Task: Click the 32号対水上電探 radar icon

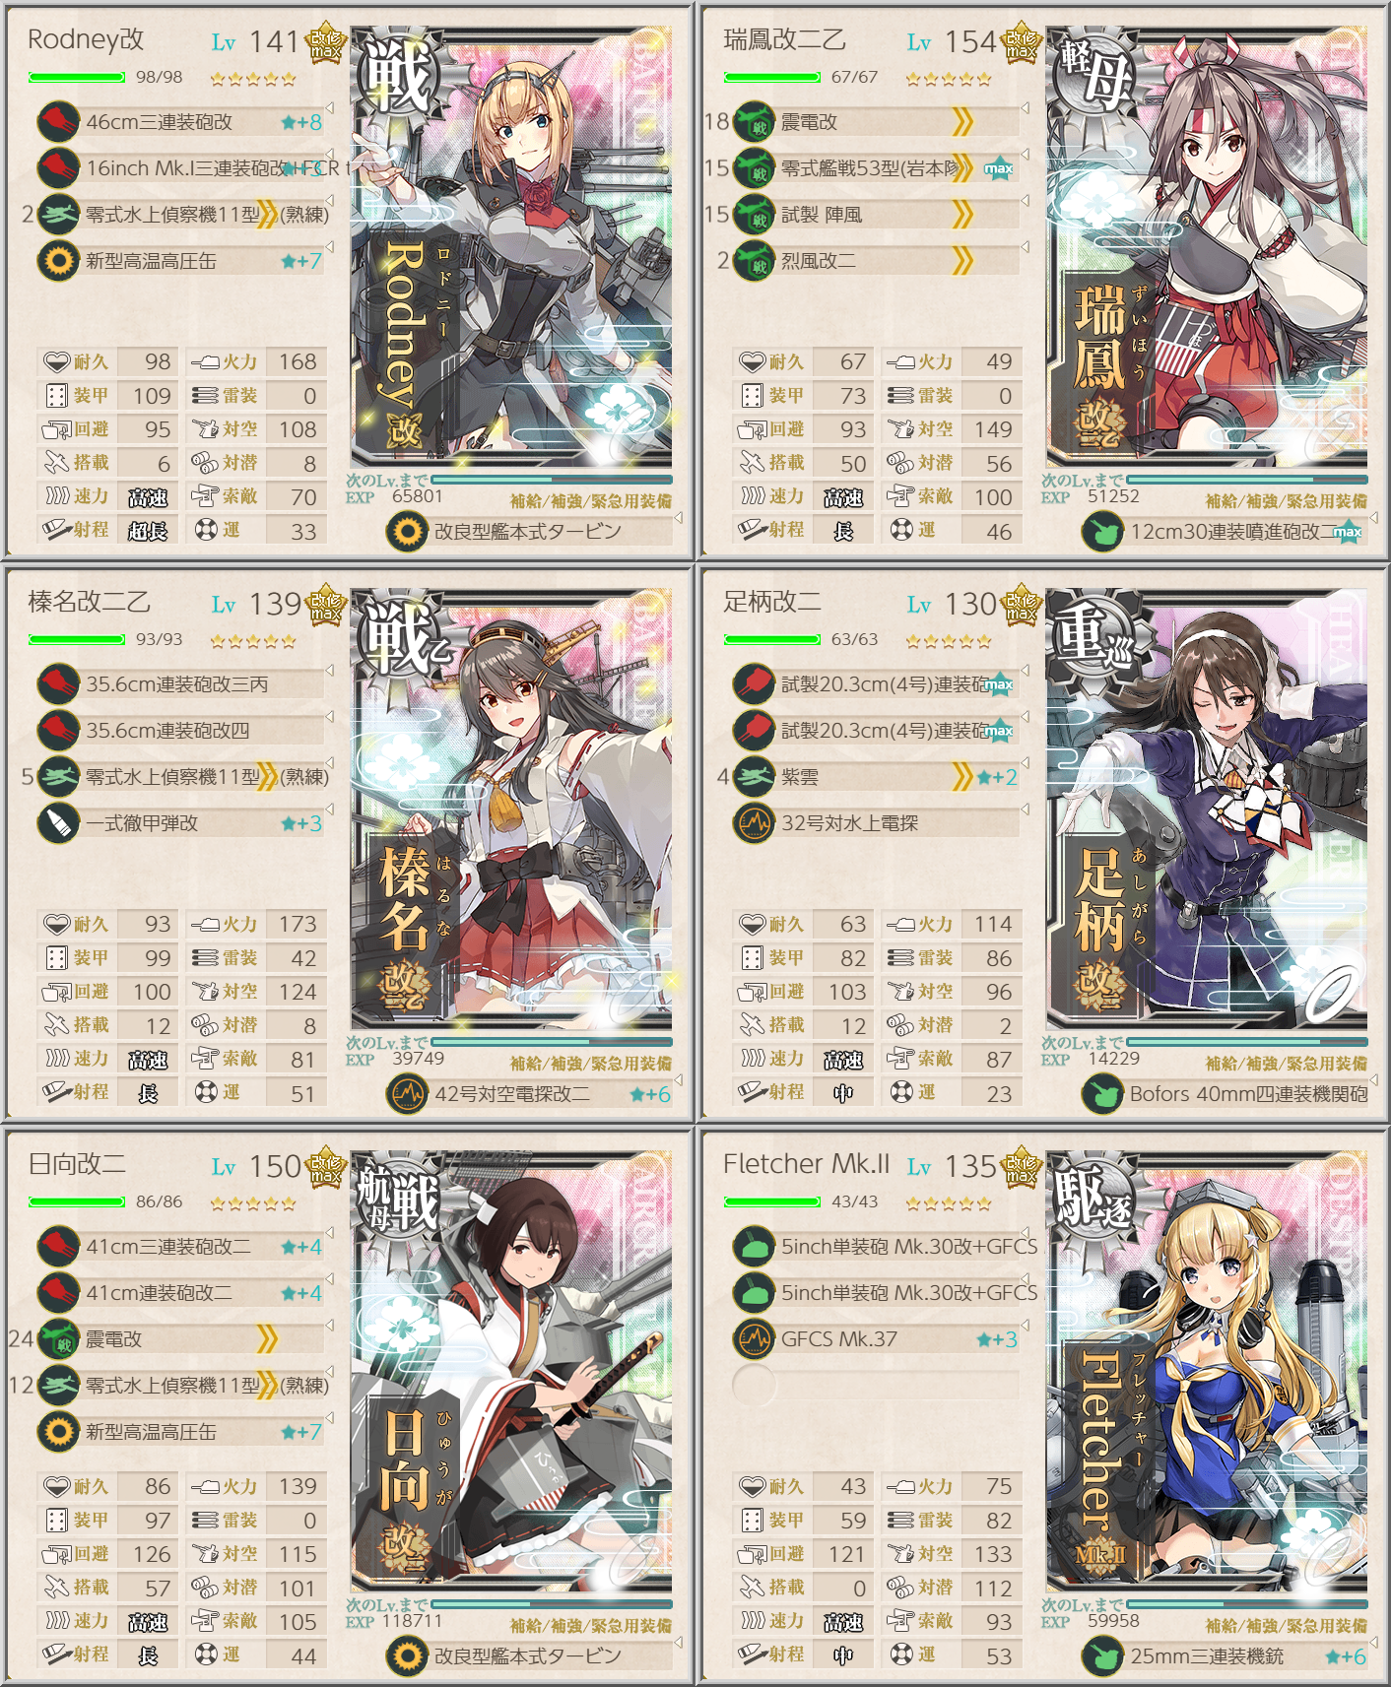Action: (755, 823)
